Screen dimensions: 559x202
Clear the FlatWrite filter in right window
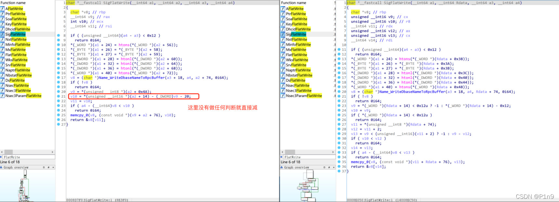click(x=282, y=157)
